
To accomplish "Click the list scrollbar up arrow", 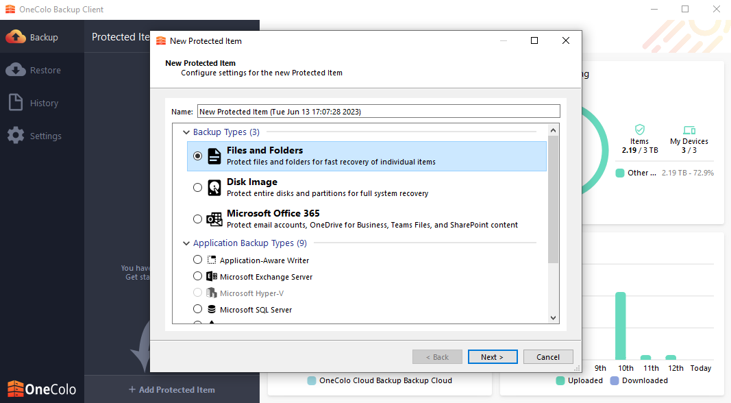I will [x=553, y=130].
